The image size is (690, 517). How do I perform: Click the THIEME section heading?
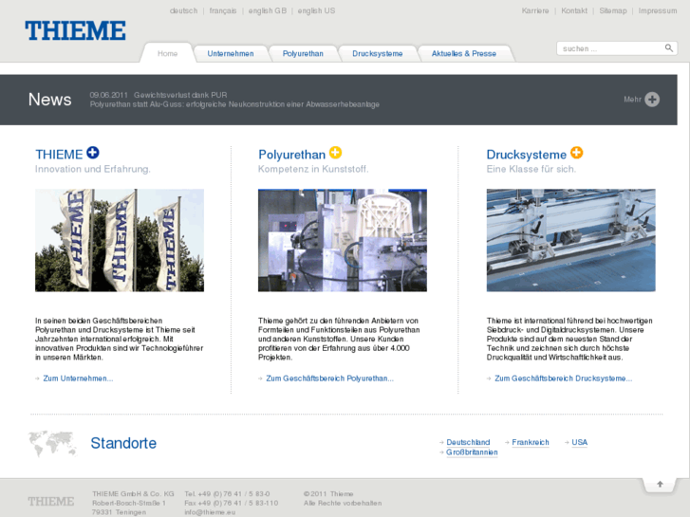(59, 155)
